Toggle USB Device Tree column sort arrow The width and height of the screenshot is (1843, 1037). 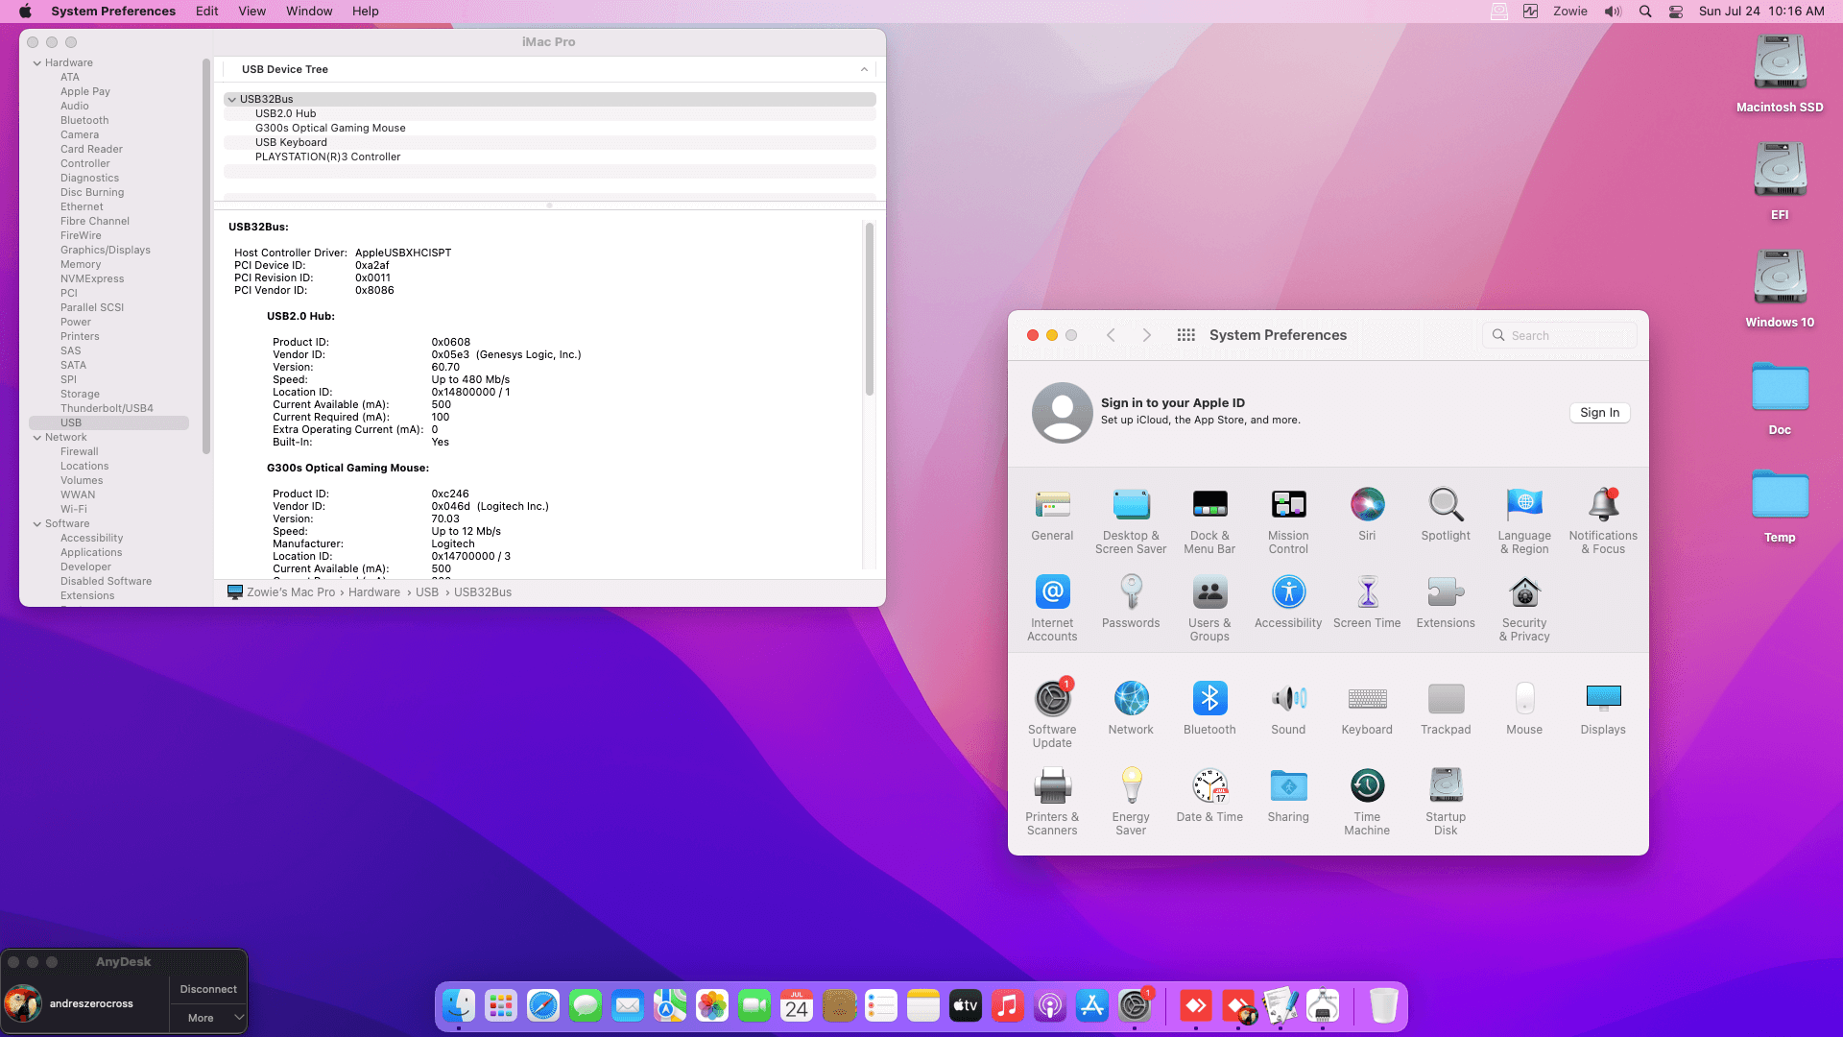864,70
